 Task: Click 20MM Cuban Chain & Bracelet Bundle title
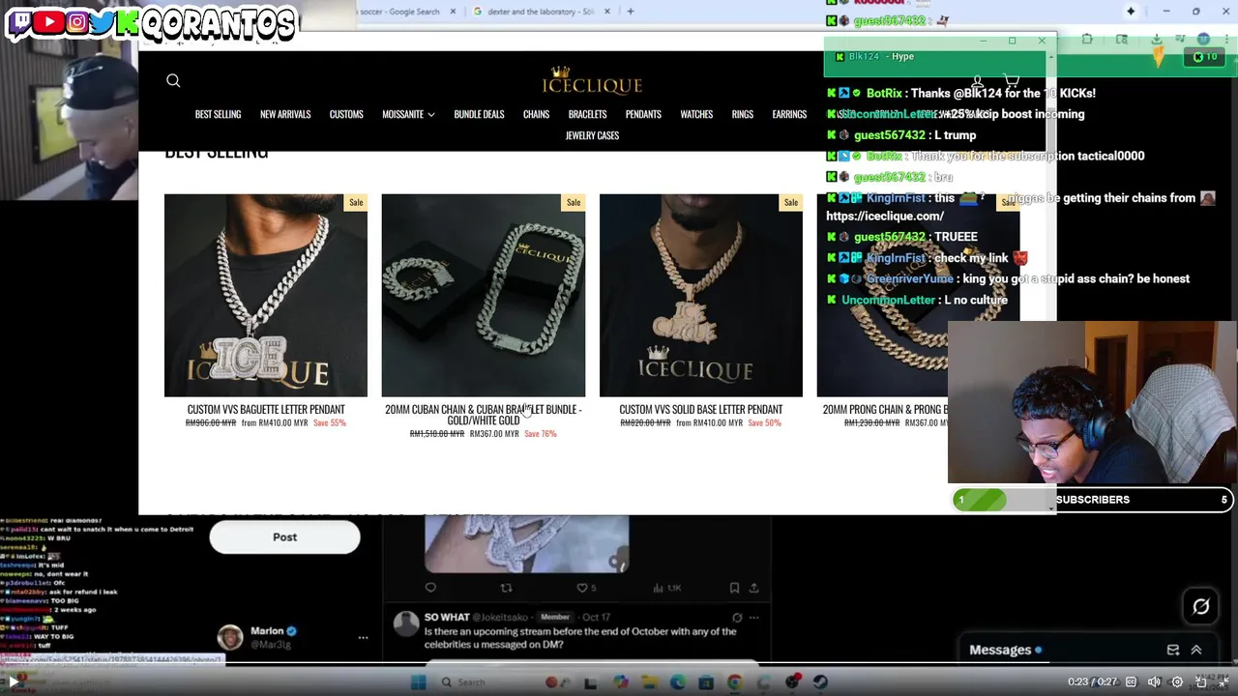[484, 415]
